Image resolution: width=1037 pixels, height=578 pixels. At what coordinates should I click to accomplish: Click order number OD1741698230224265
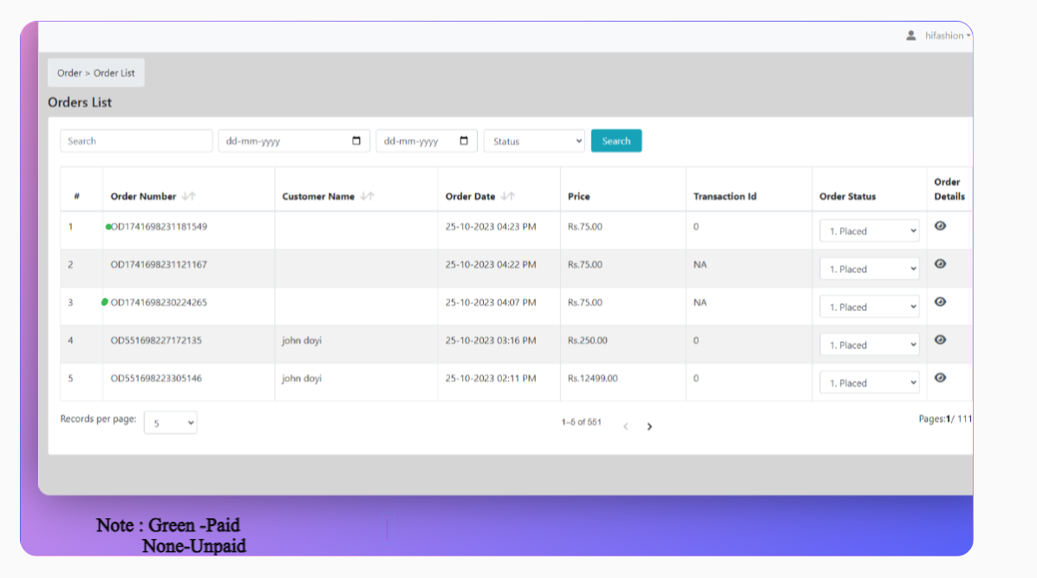pos(159,302)
